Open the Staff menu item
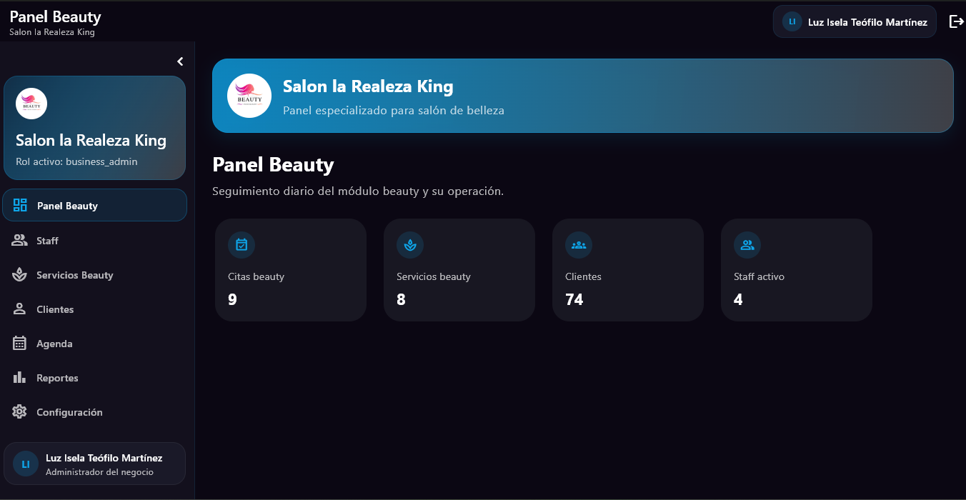The image size is (966, 500). pyautogui.click(x=95, y=241)
